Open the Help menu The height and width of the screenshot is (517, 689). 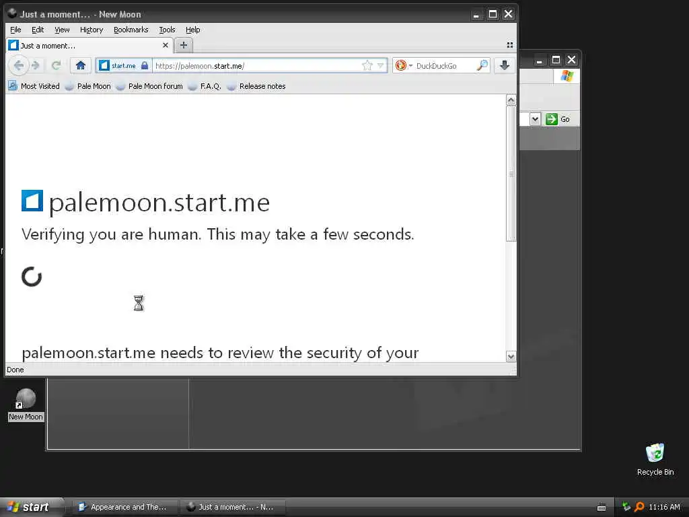point(192,30)
